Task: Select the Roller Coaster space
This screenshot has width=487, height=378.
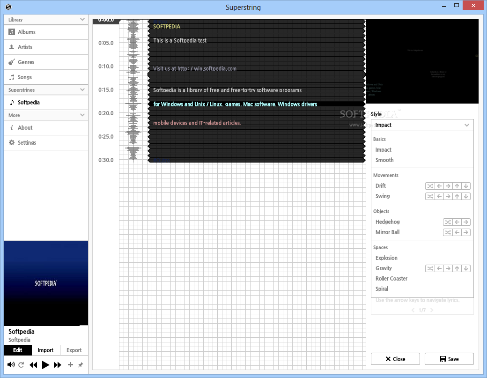Action: pos(391,278)
